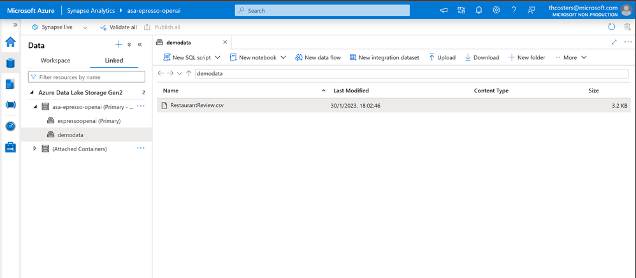Go up one folder level arrow
Viewport: 636px width, 278px height.
189,73
